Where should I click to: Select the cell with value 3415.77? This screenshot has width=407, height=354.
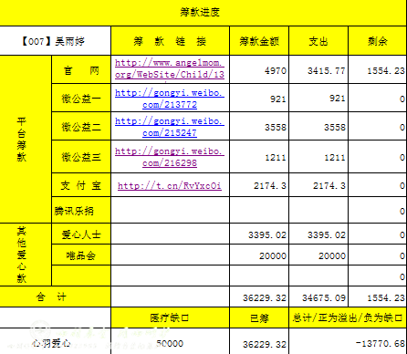(x=318, y=69)
